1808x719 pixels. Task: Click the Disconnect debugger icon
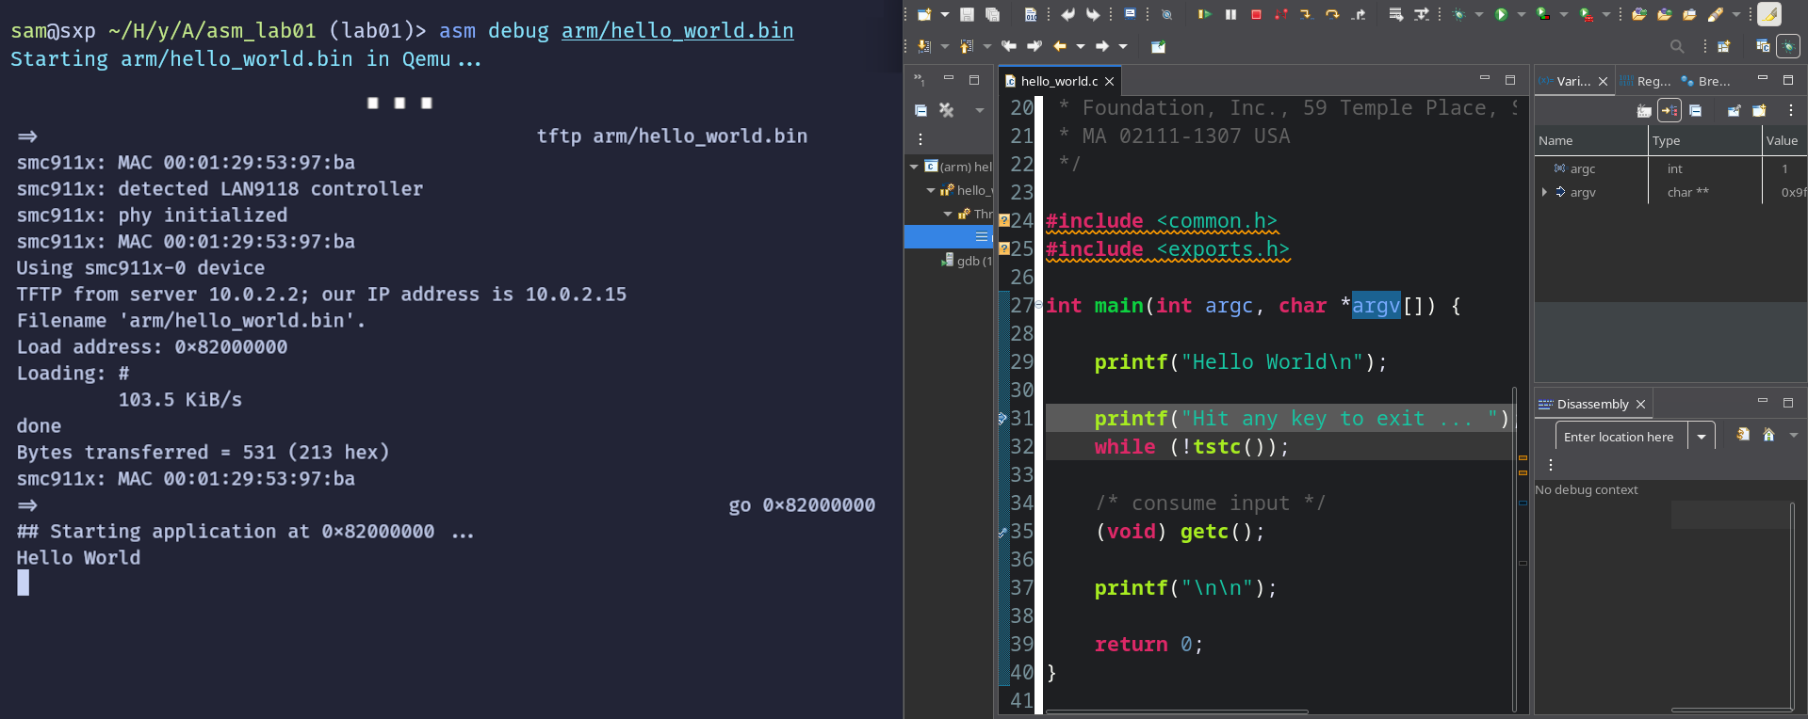click(1281, 14)
